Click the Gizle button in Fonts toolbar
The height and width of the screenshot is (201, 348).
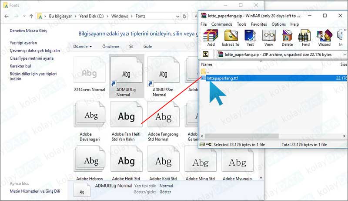[147, 47]
